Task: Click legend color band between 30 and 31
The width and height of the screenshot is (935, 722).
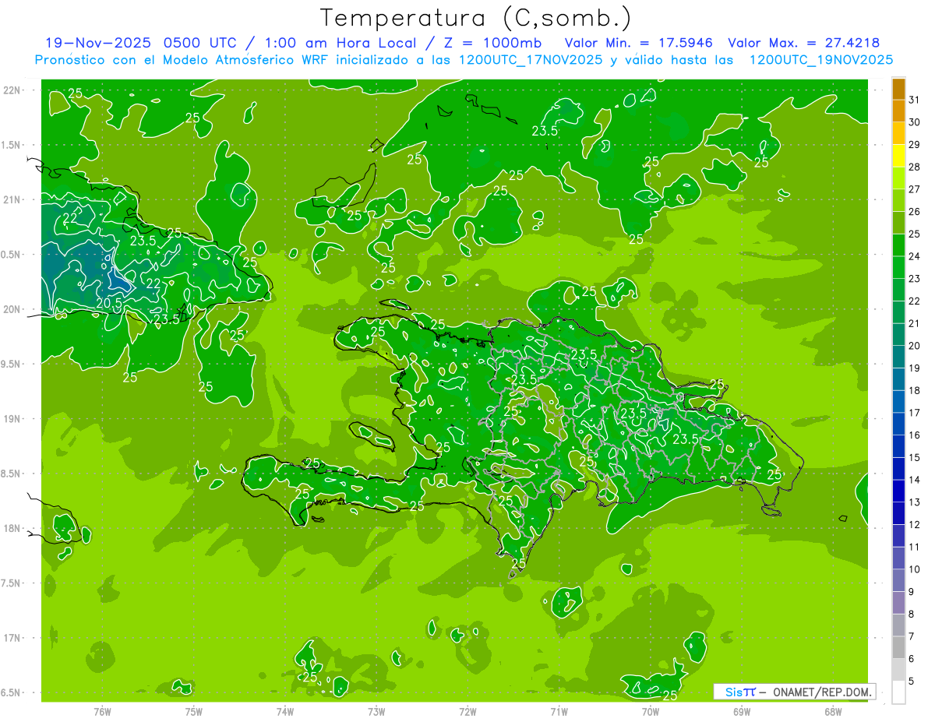Action: [898, 111]
